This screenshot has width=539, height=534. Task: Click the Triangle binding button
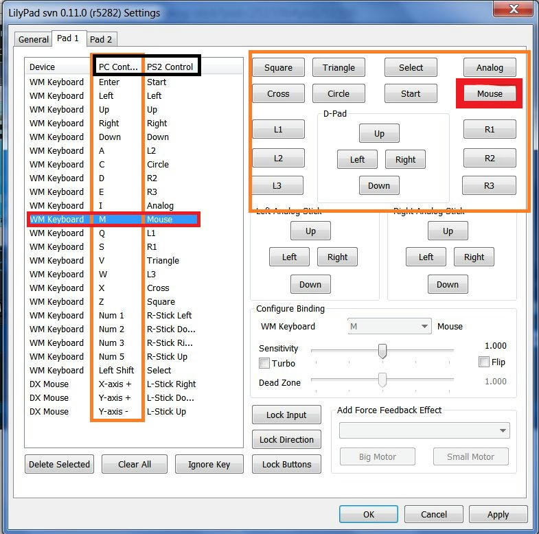(339, 67)
